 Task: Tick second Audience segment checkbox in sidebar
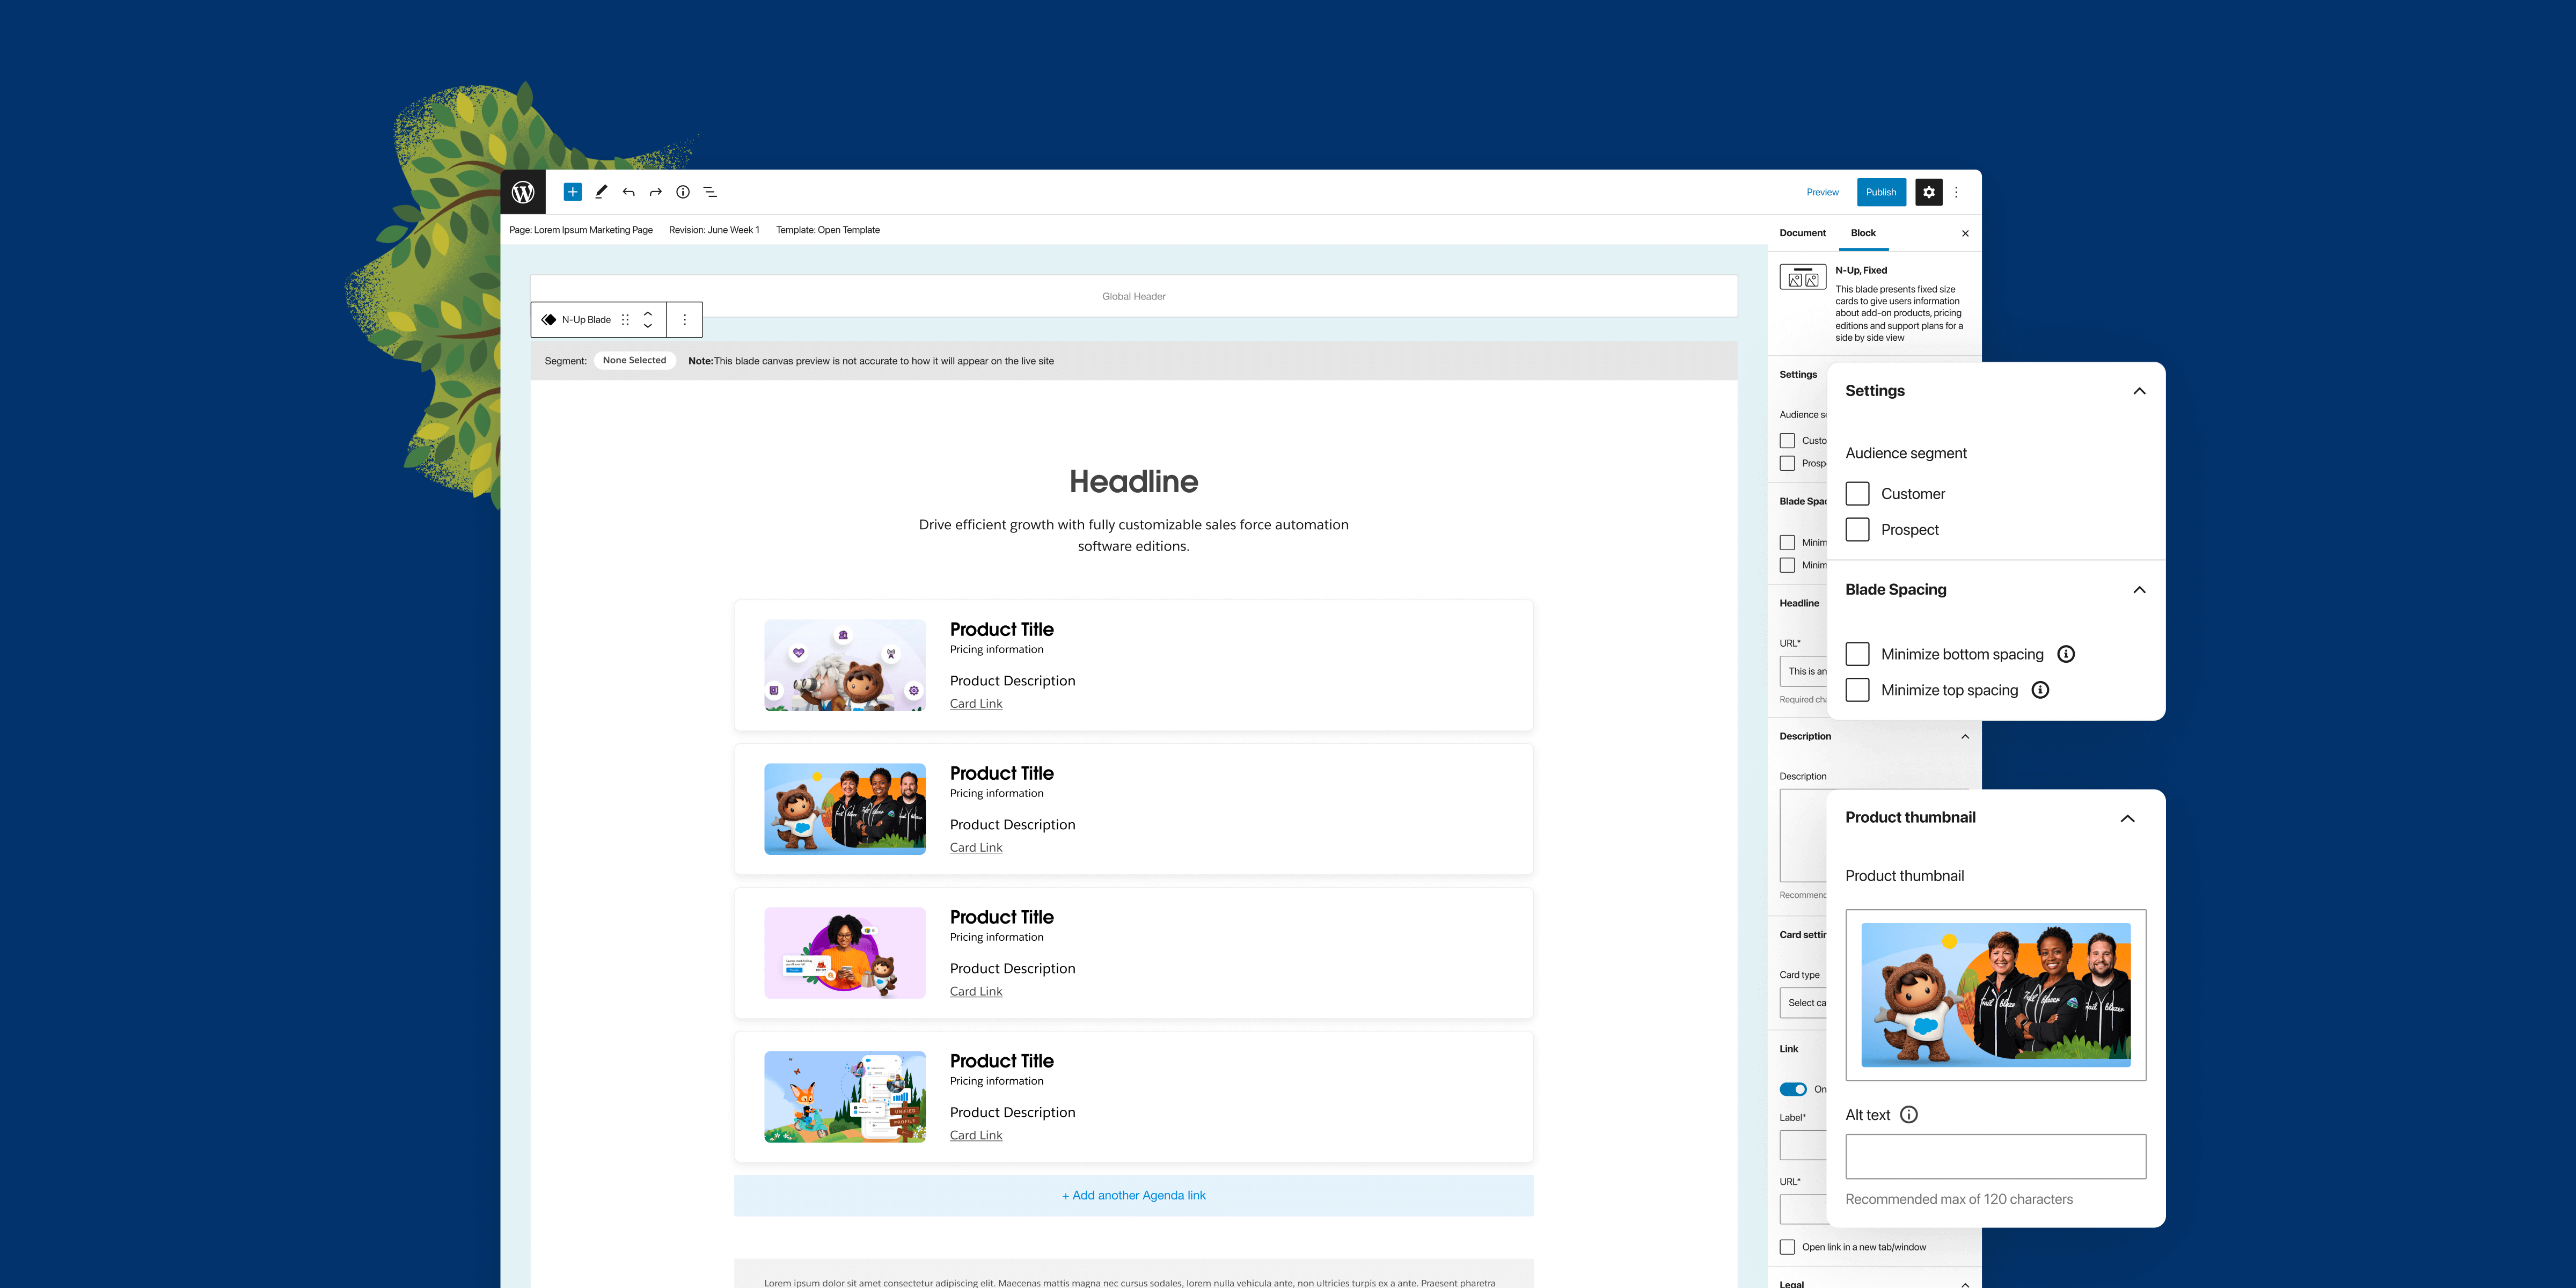[1787, 463]
